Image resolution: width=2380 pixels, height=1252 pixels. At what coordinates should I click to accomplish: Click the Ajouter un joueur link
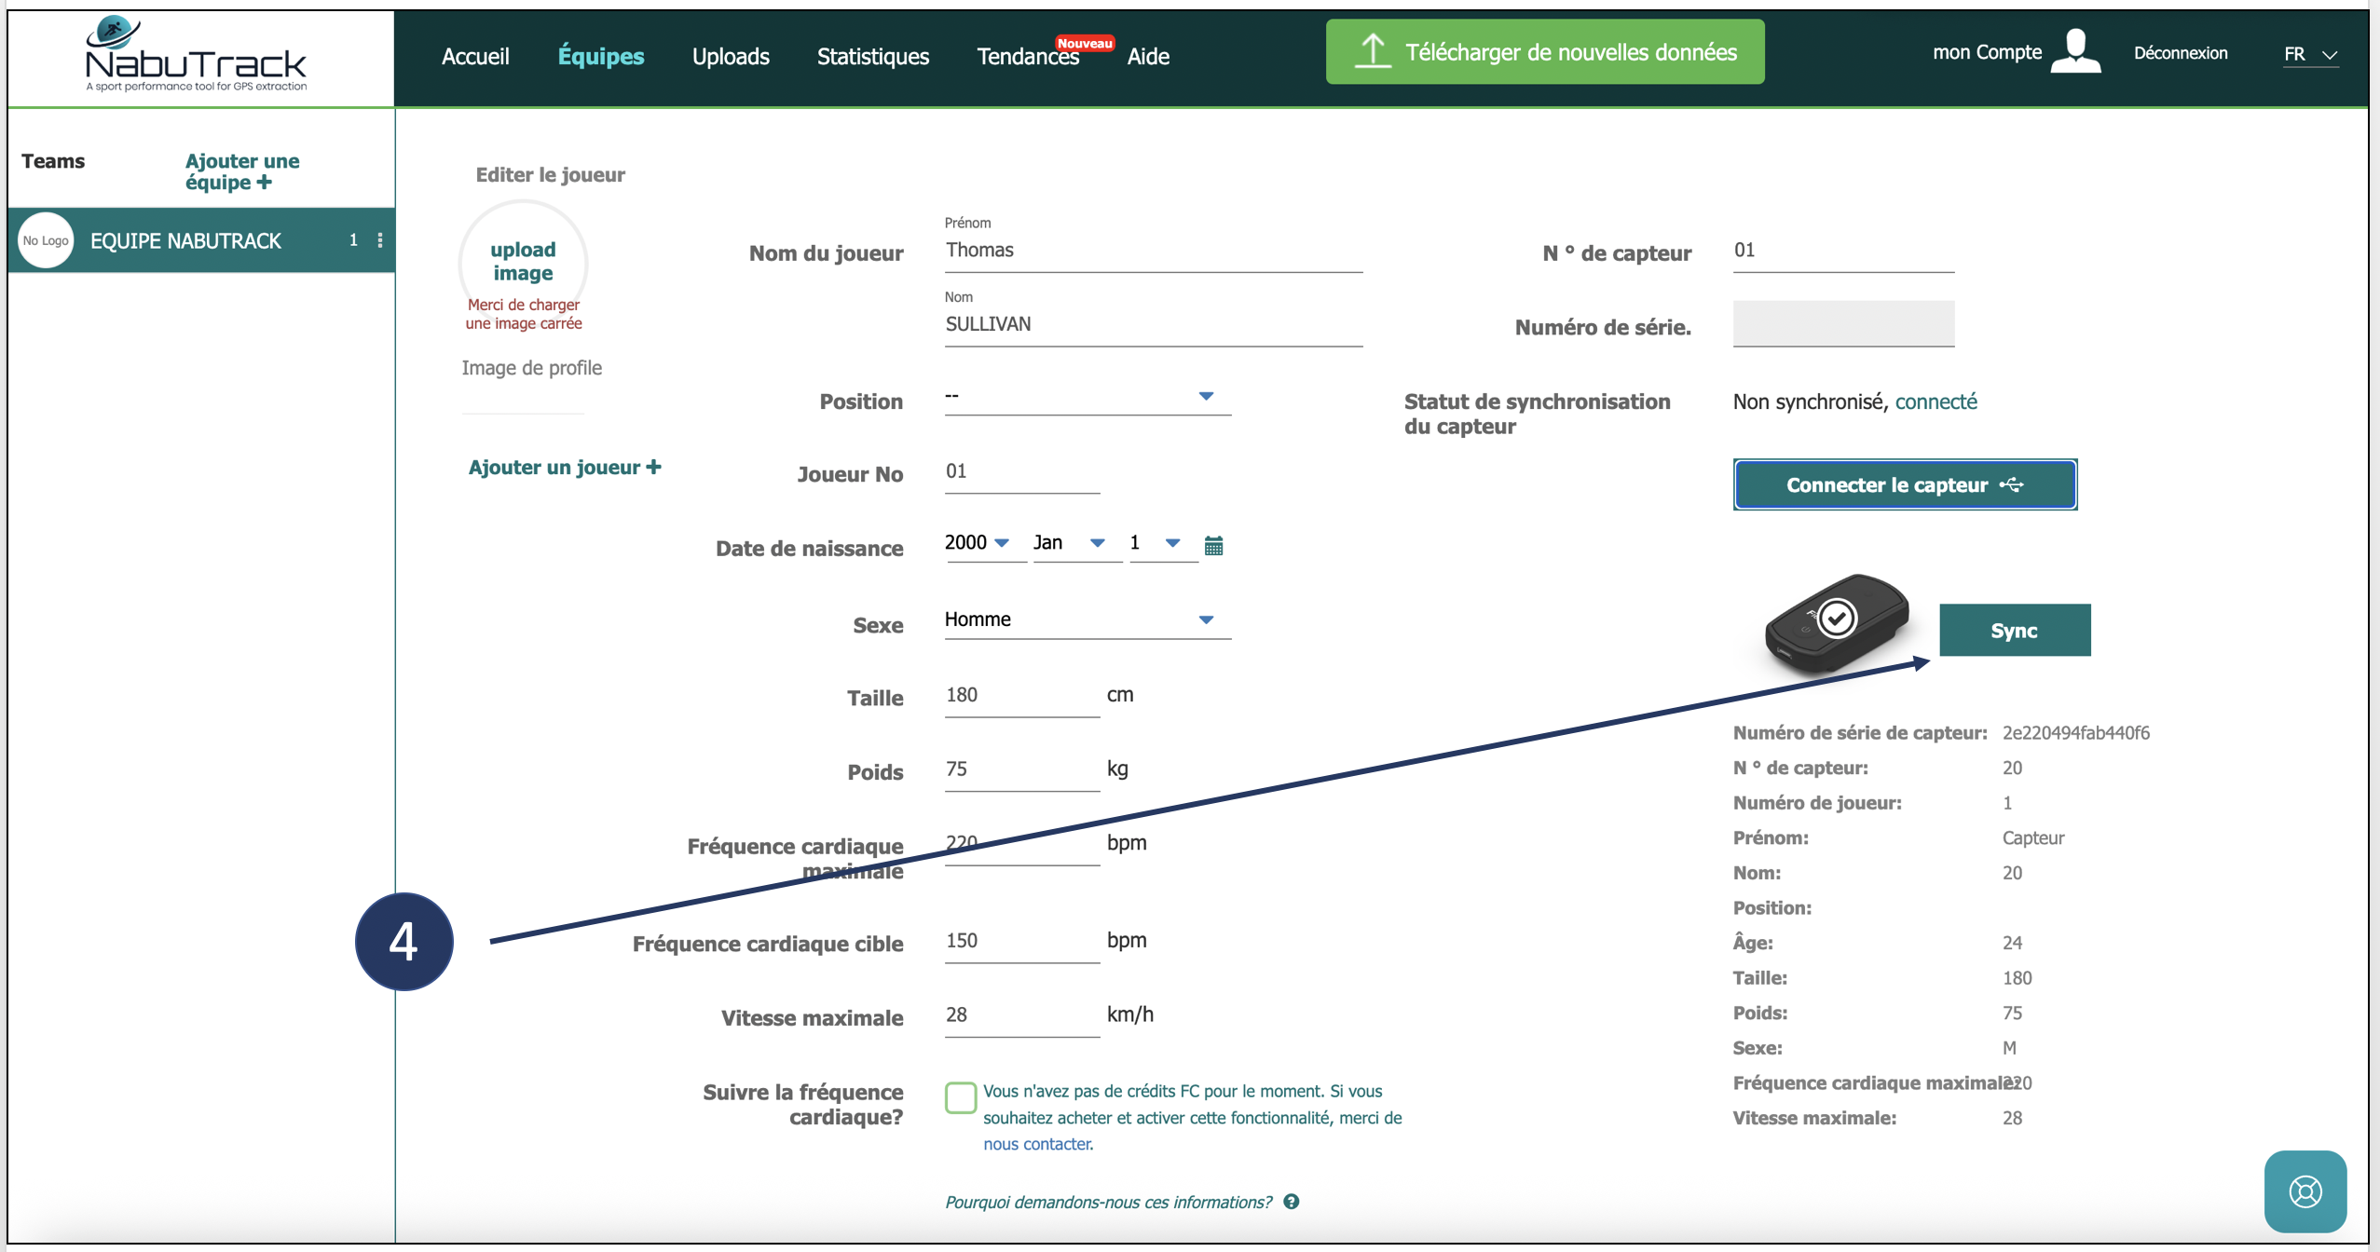pyautogui.click(x=565, y=468)
